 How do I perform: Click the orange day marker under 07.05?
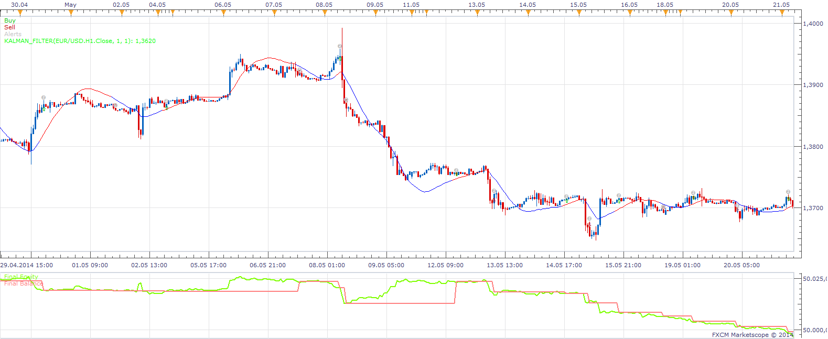point(275,13)
